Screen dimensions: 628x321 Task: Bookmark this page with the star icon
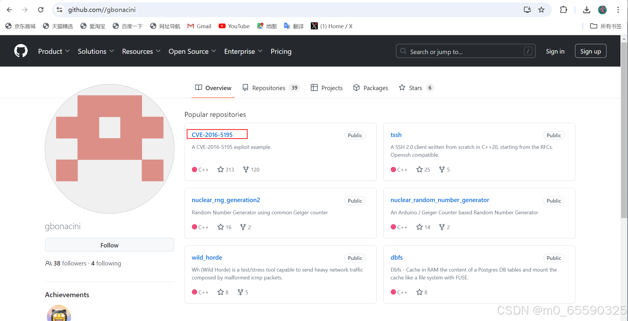pyautogui.click(x=541, y=10)
